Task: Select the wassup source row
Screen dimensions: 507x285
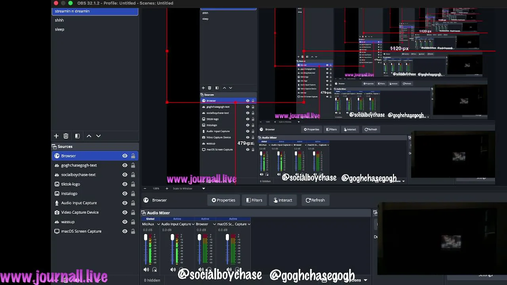Action: click(x=95, y=222)
